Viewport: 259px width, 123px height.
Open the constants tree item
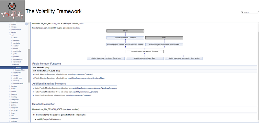(x=17, y=43)
